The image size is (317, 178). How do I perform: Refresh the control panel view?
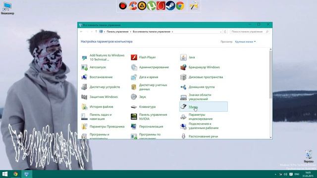point(225,32)
